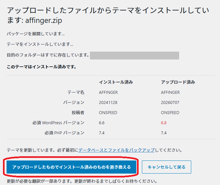
Task: Click the page heading mentioning affinger.zip
Action: click(108, 15)
